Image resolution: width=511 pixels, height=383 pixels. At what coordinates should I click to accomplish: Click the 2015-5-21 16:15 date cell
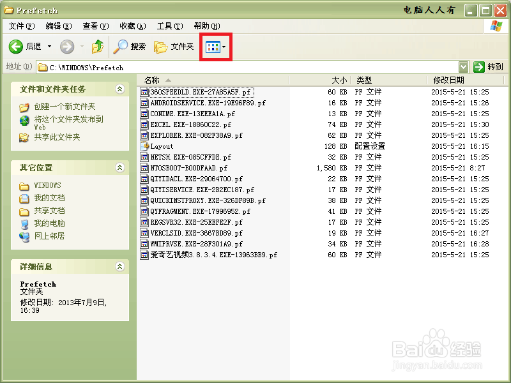point(460,146)
